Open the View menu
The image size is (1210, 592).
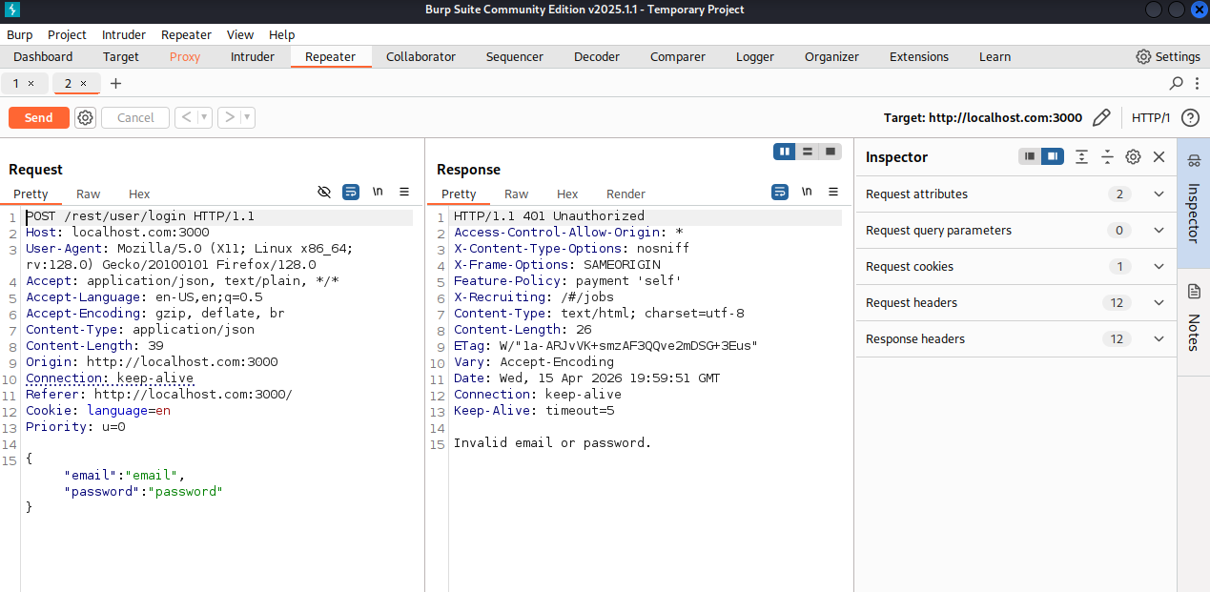coord(240,34)
